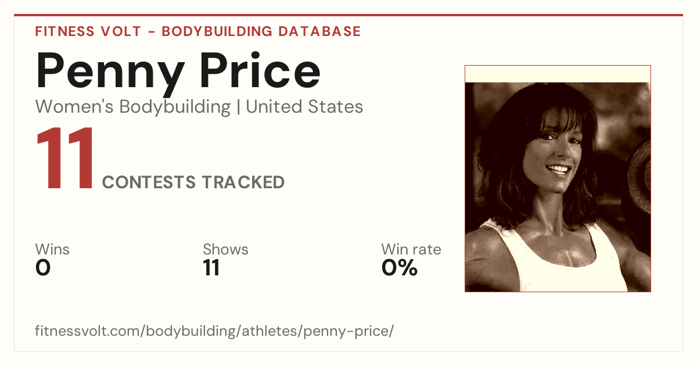
Task: Click the Bodybuilding Database header label
Action: (261, 31)
